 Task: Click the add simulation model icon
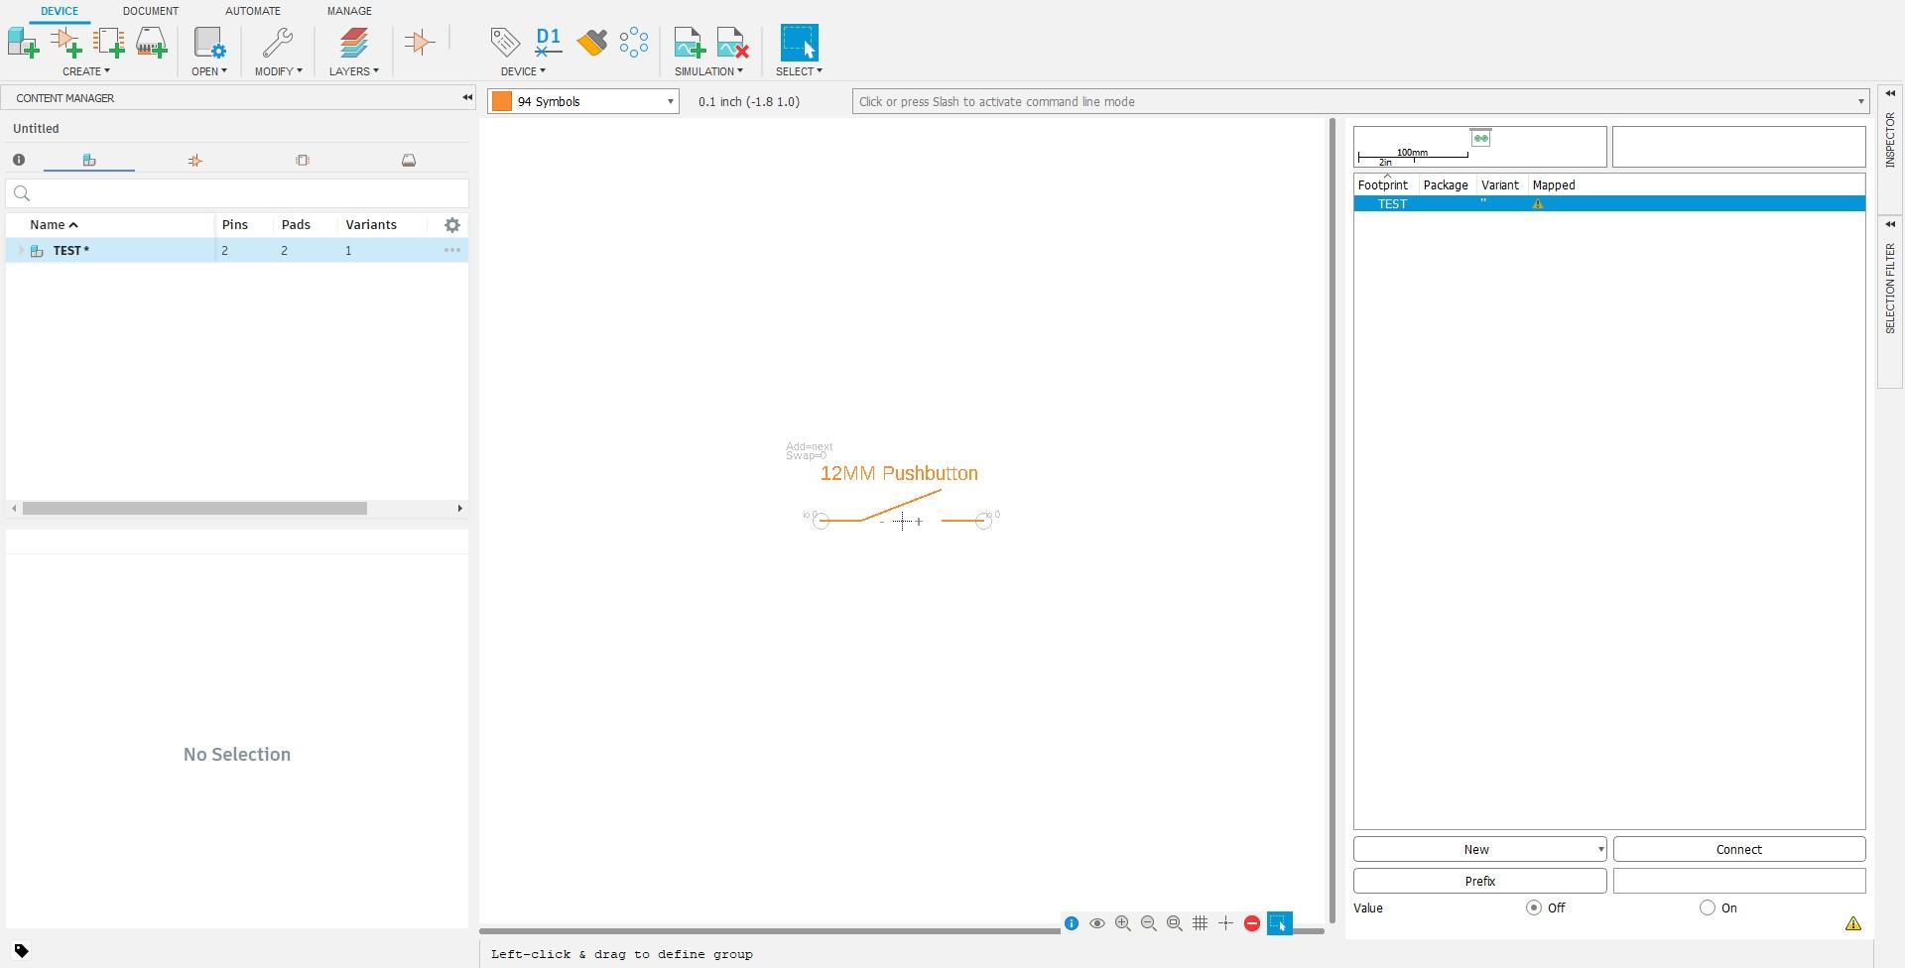689,43
